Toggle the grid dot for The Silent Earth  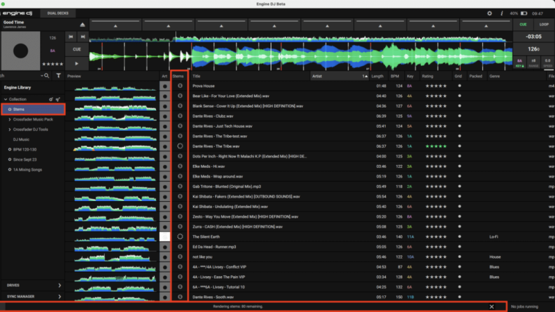point(459,236)
